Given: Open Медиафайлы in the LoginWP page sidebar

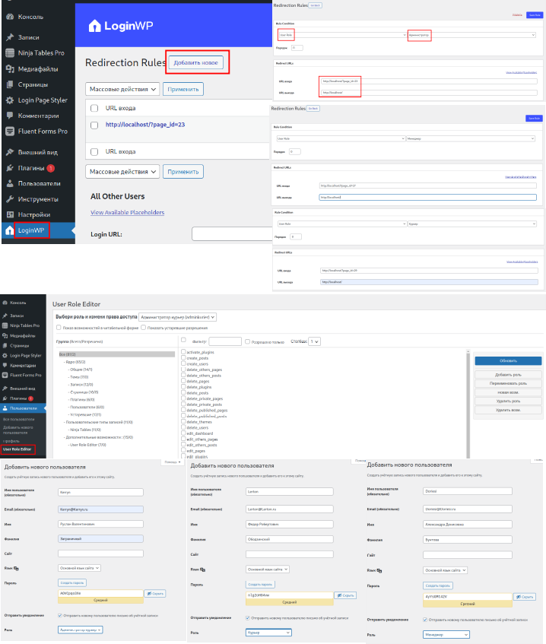Looking at the screenshot, I should pyautogui.click(x=38, y=69).
